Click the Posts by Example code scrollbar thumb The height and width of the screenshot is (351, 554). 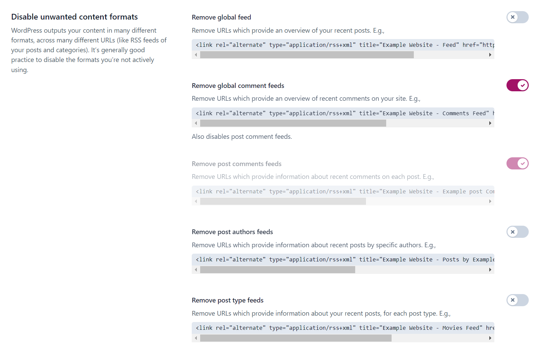coord(278,270)
